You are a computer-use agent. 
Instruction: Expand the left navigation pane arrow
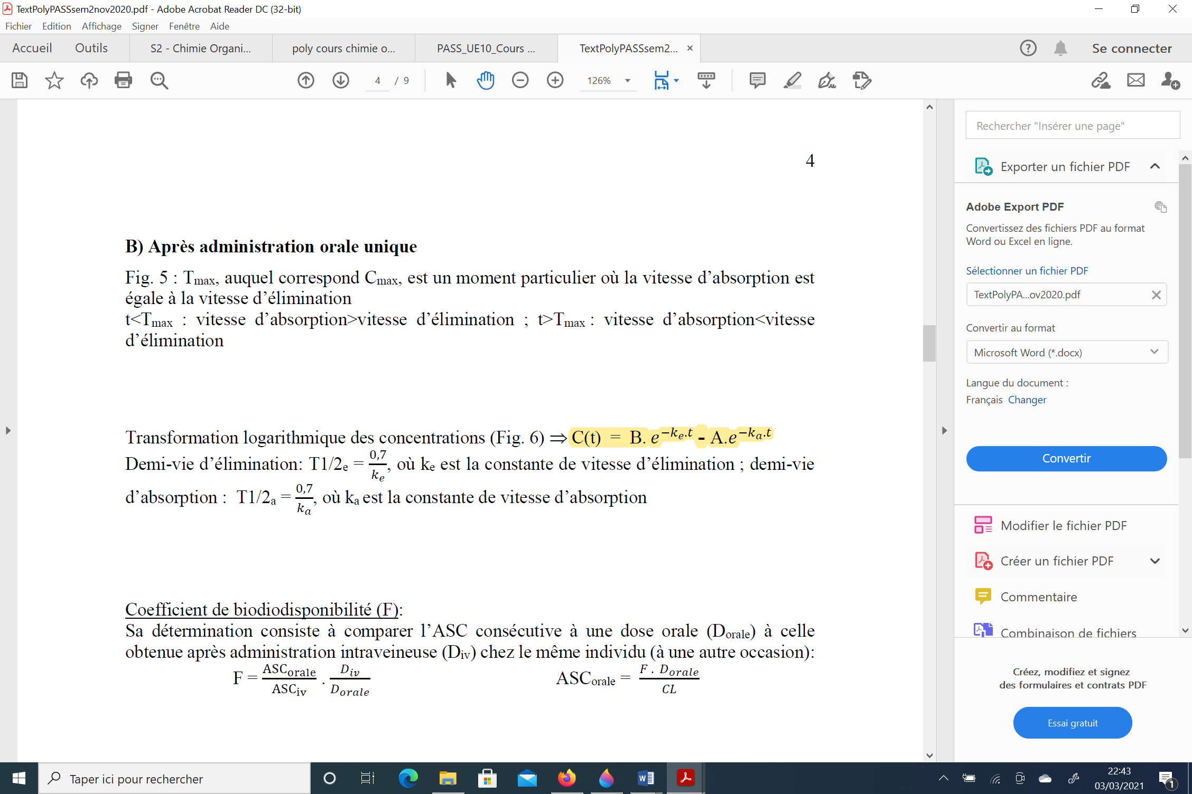(8, 430)
